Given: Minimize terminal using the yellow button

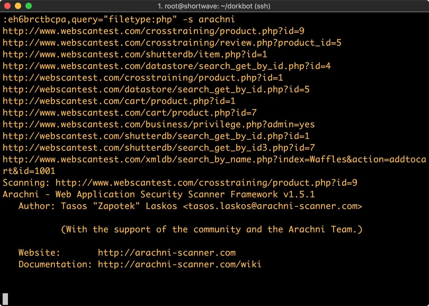Looking at the screenshot, I should tap(18, 6).
